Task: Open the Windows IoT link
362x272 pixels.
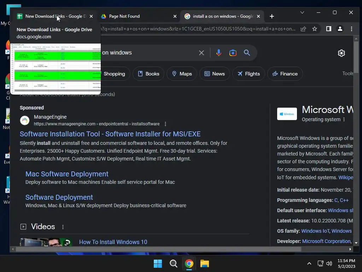Action: [x=315, y=231]
